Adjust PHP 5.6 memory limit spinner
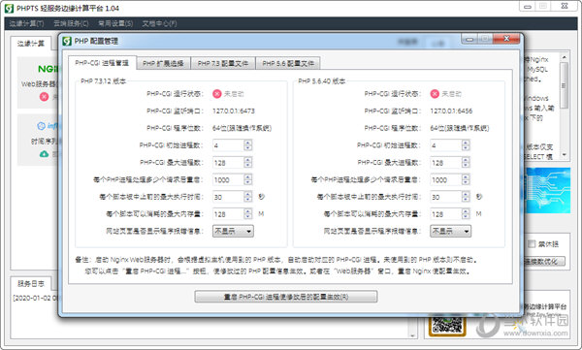Image resolution: width=582 pixels, height=350 pixels. coord(466,214)
